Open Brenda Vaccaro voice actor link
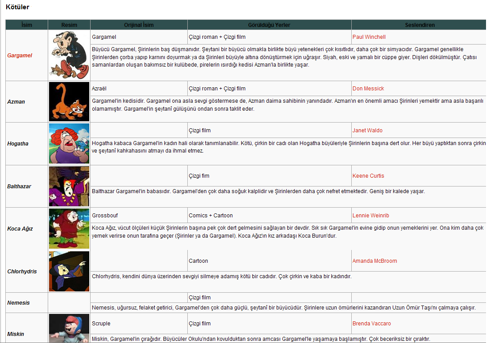This screenshot has width=490, height=343. point(372,324)
